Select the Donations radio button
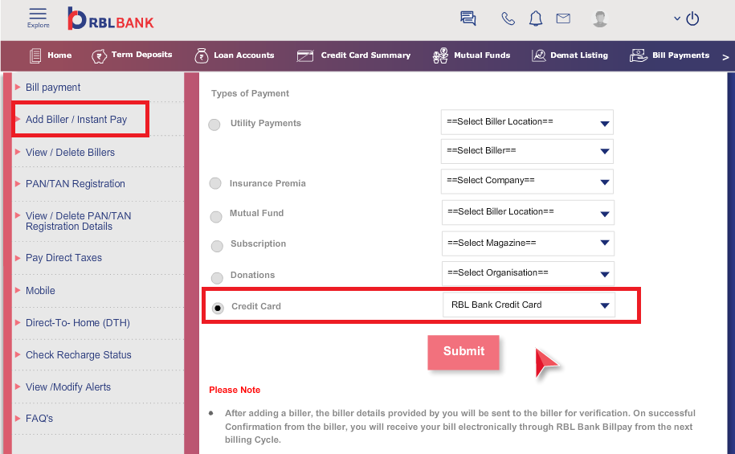This screenshot has width=735, height=454. click(217, 278)
